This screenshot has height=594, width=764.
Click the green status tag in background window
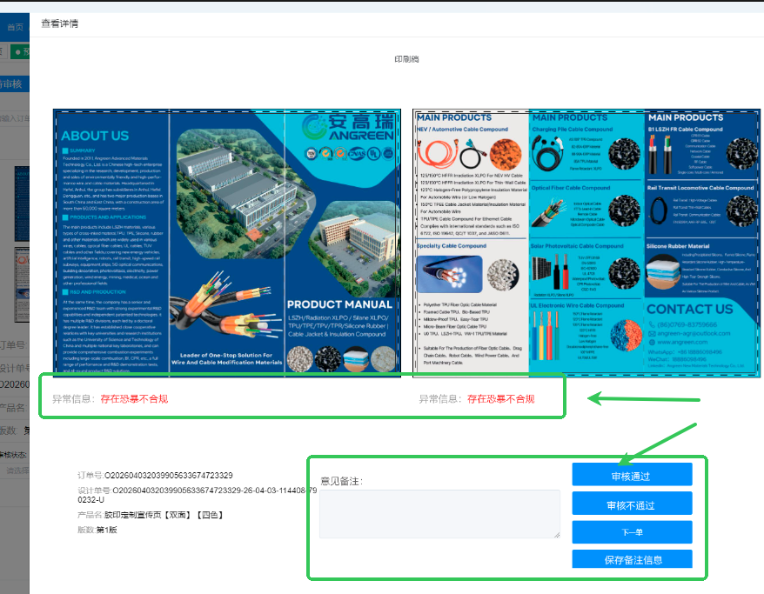coord(20,51)
